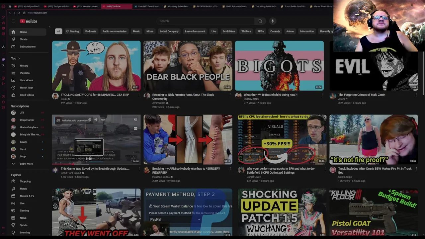Click the YouTube logo
The image size is (425, 239).
28,21
